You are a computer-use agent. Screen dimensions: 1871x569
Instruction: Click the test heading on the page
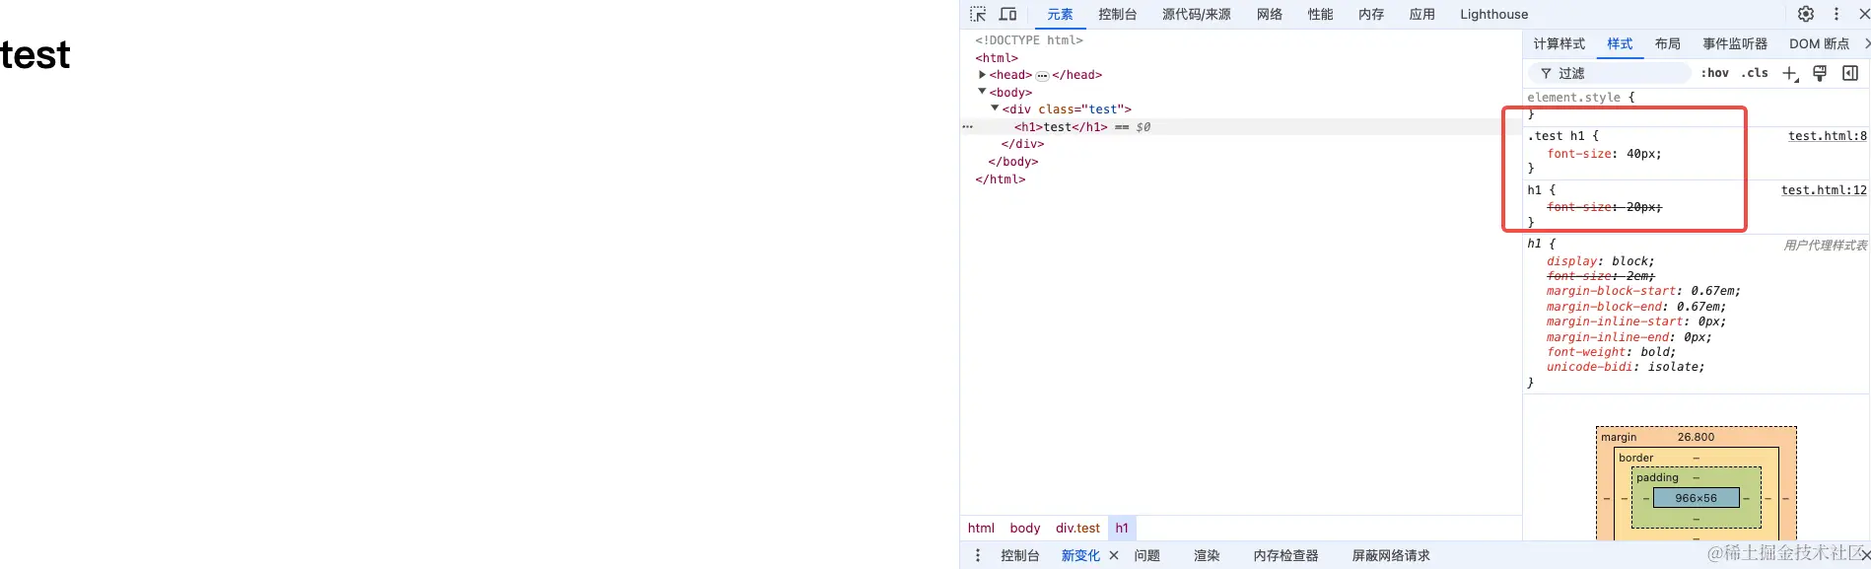(x=35, y=55)
